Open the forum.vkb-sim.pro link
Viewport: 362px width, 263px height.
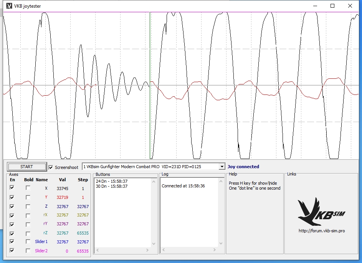pos(321,231)
